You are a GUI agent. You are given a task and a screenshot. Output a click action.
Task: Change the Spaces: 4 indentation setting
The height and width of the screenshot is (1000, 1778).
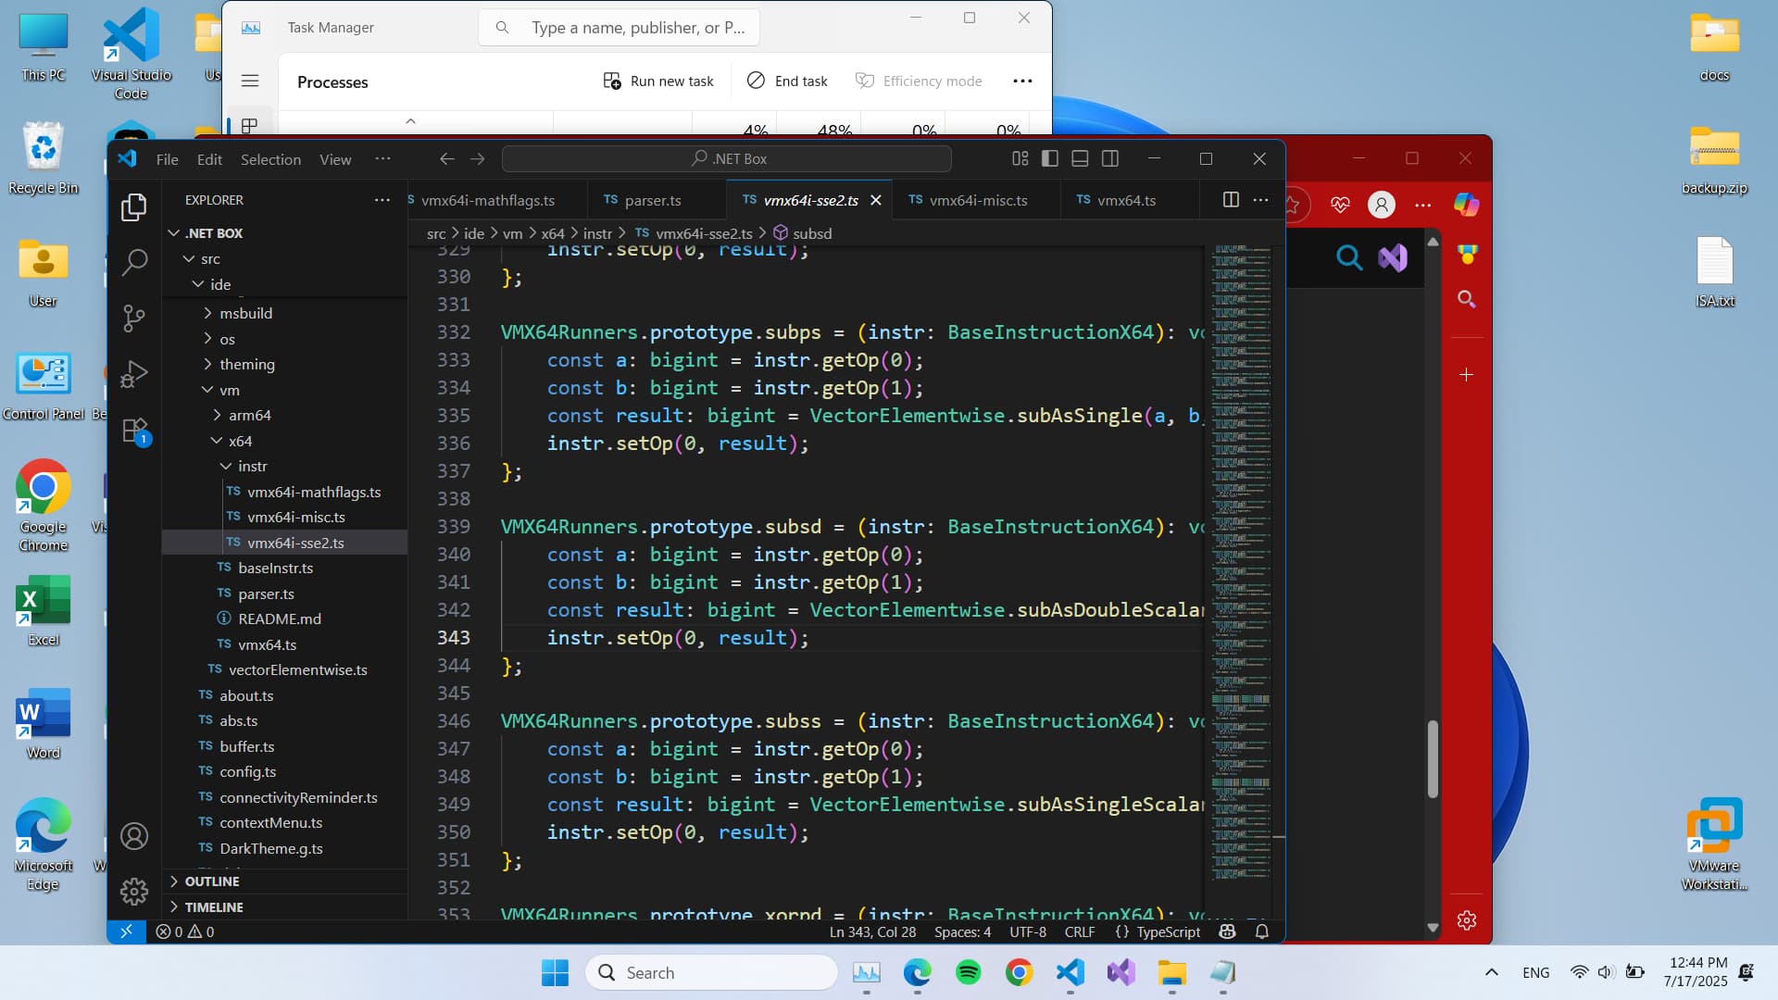point(962,931)
